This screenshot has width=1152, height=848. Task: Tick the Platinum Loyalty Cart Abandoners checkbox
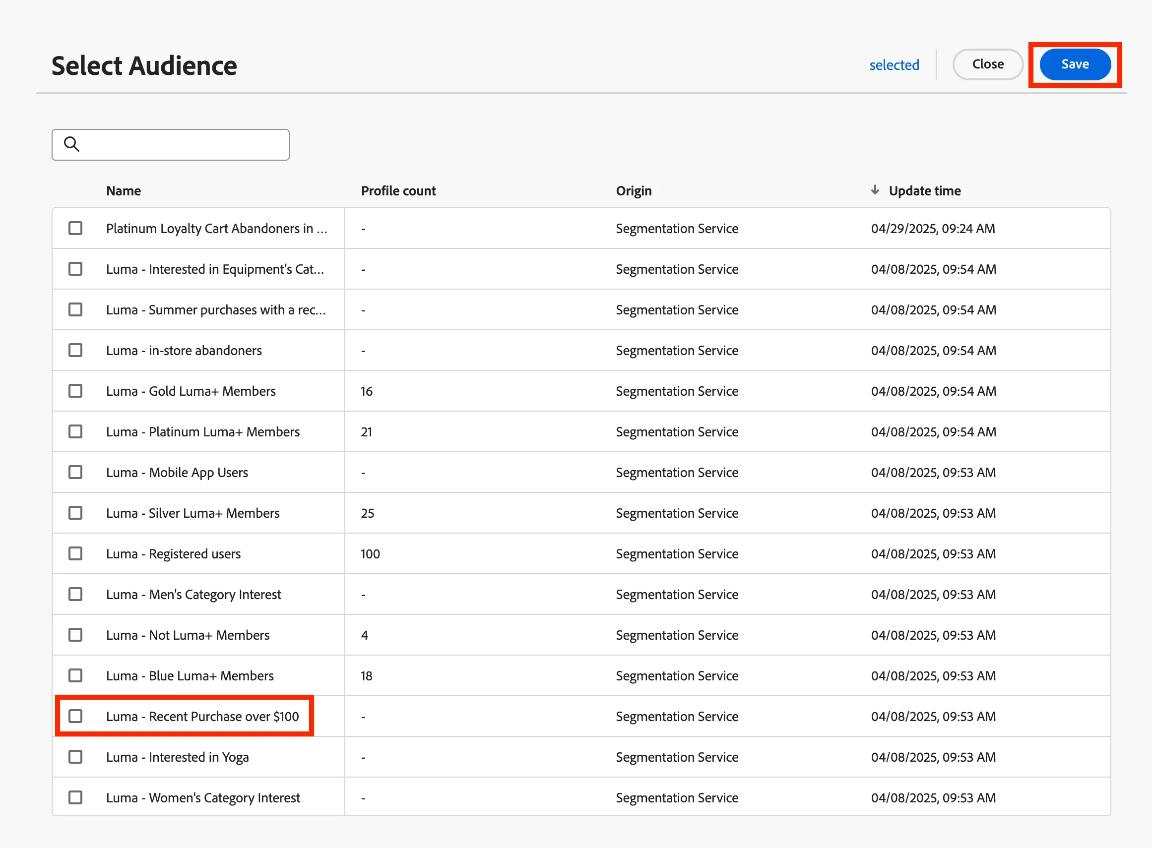pyautogui.click(x=75, y=228)
